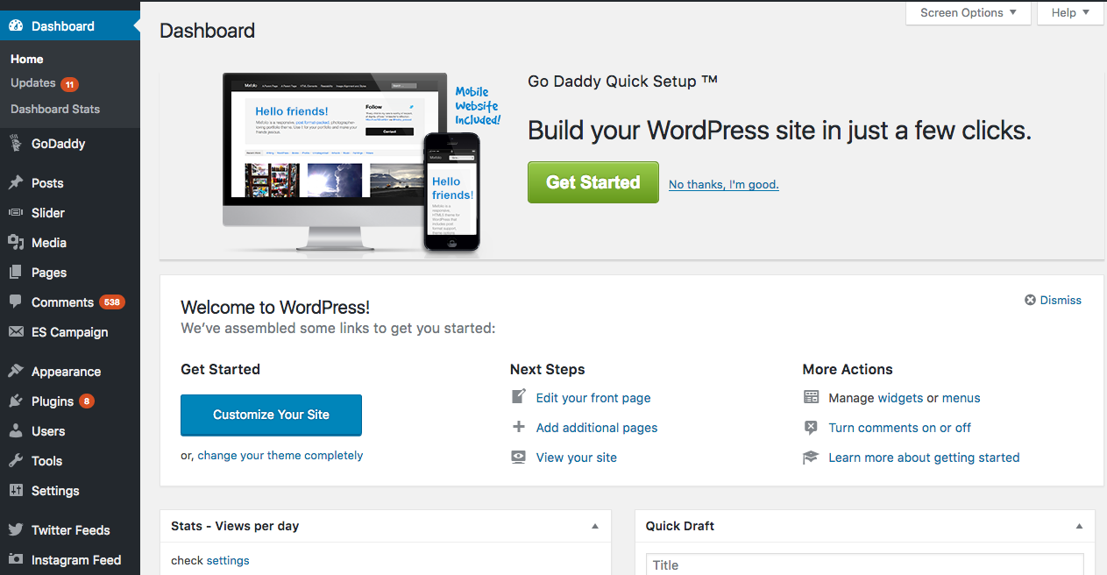Click the Updates count badge showing 11
This screenshot has width=1107, height=575.
[70, 84]
